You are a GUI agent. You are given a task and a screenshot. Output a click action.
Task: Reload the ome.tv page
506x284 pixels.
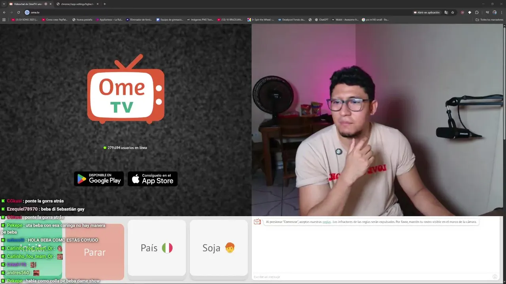pyautogui.click(x=18, y=12)
